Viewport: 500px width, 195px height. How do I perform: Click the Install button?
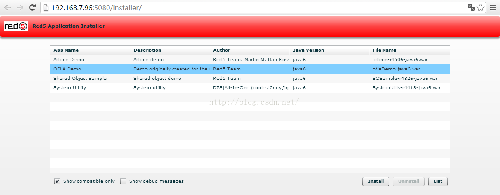point(376,181)
